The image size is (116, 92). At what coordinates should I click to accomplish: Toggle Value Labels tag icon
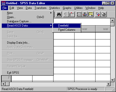click(x=98, y=14)
